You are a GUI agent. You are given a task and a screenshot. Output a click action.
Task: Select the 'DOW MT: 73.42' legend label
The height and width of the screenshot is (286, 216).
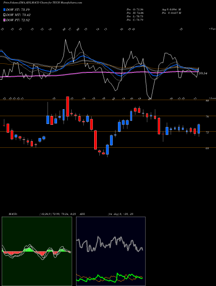tap(18, 15)
